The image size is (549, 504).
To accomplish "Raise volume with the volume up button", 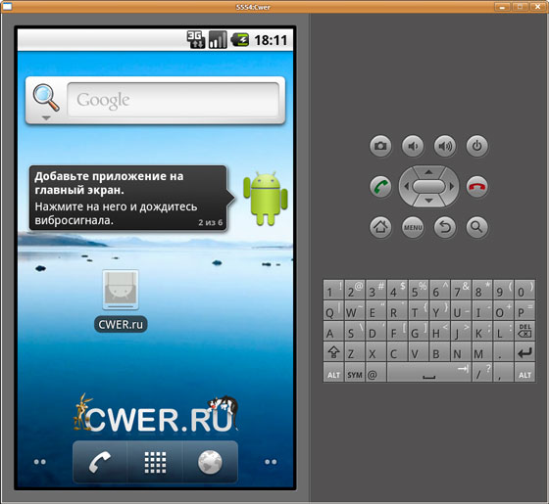I will (445, 146).
